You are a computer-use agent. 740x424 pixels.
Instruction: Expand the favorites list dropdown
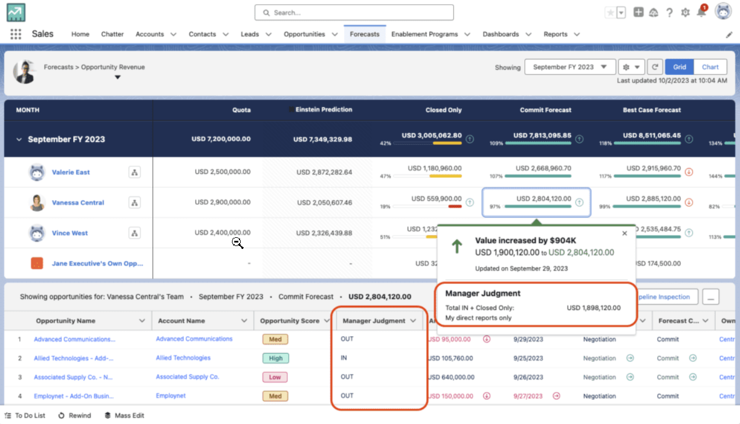(x=621, y=12)
